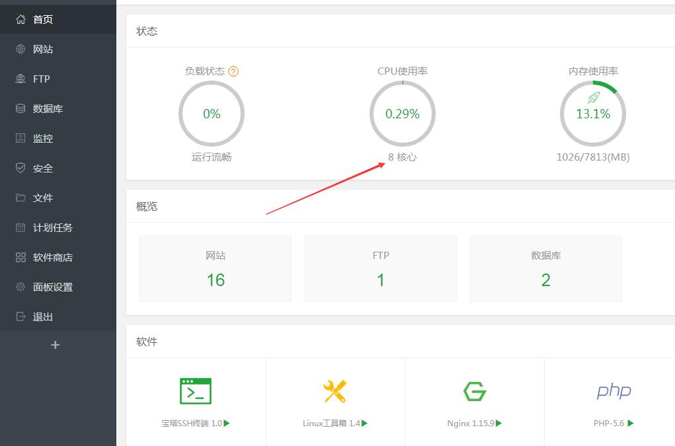This screenshot has height=446, width=675.
Task: Open the 宝塔SSH终端 terminal icon
Action: point(196,391)
